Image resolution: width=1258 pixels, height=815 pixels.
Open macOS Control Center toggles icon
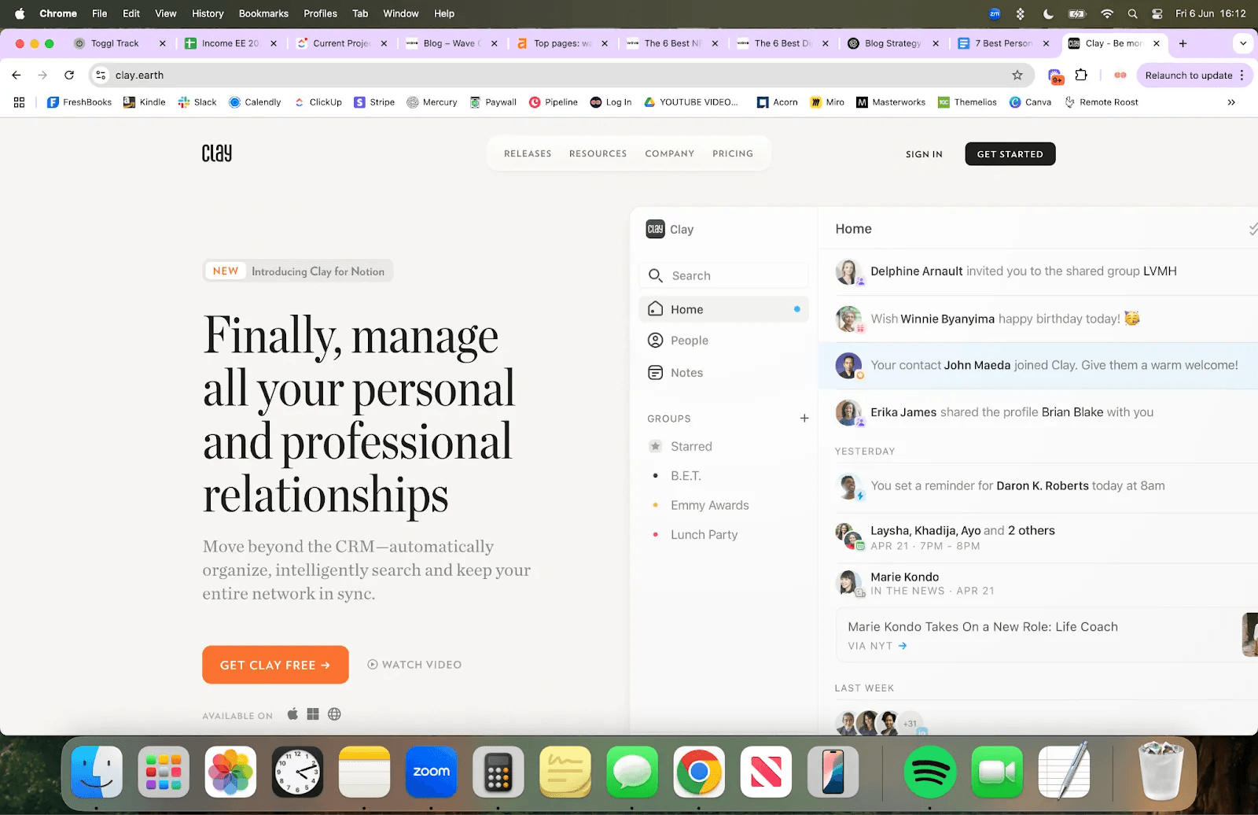[x=1157, y=13]
